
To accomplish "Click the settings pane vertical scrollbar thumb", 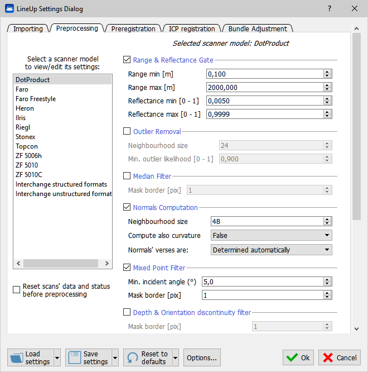I will tap(356, 127).
